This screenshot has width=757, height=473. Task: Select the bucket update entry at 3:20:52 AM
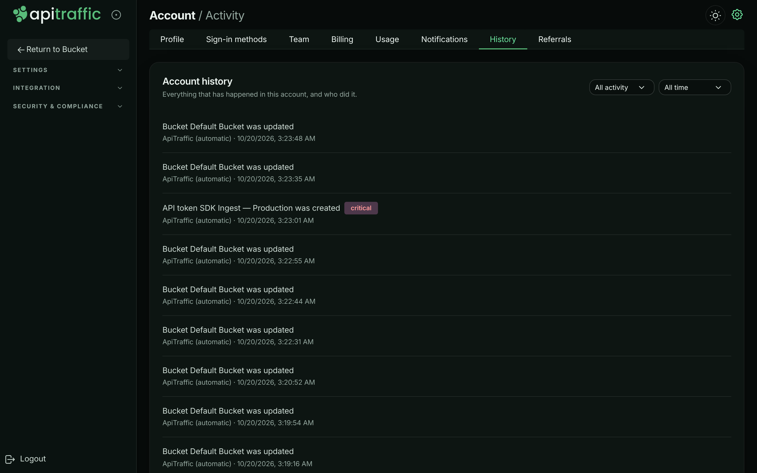pyautogui.click(x=447, y=376)
